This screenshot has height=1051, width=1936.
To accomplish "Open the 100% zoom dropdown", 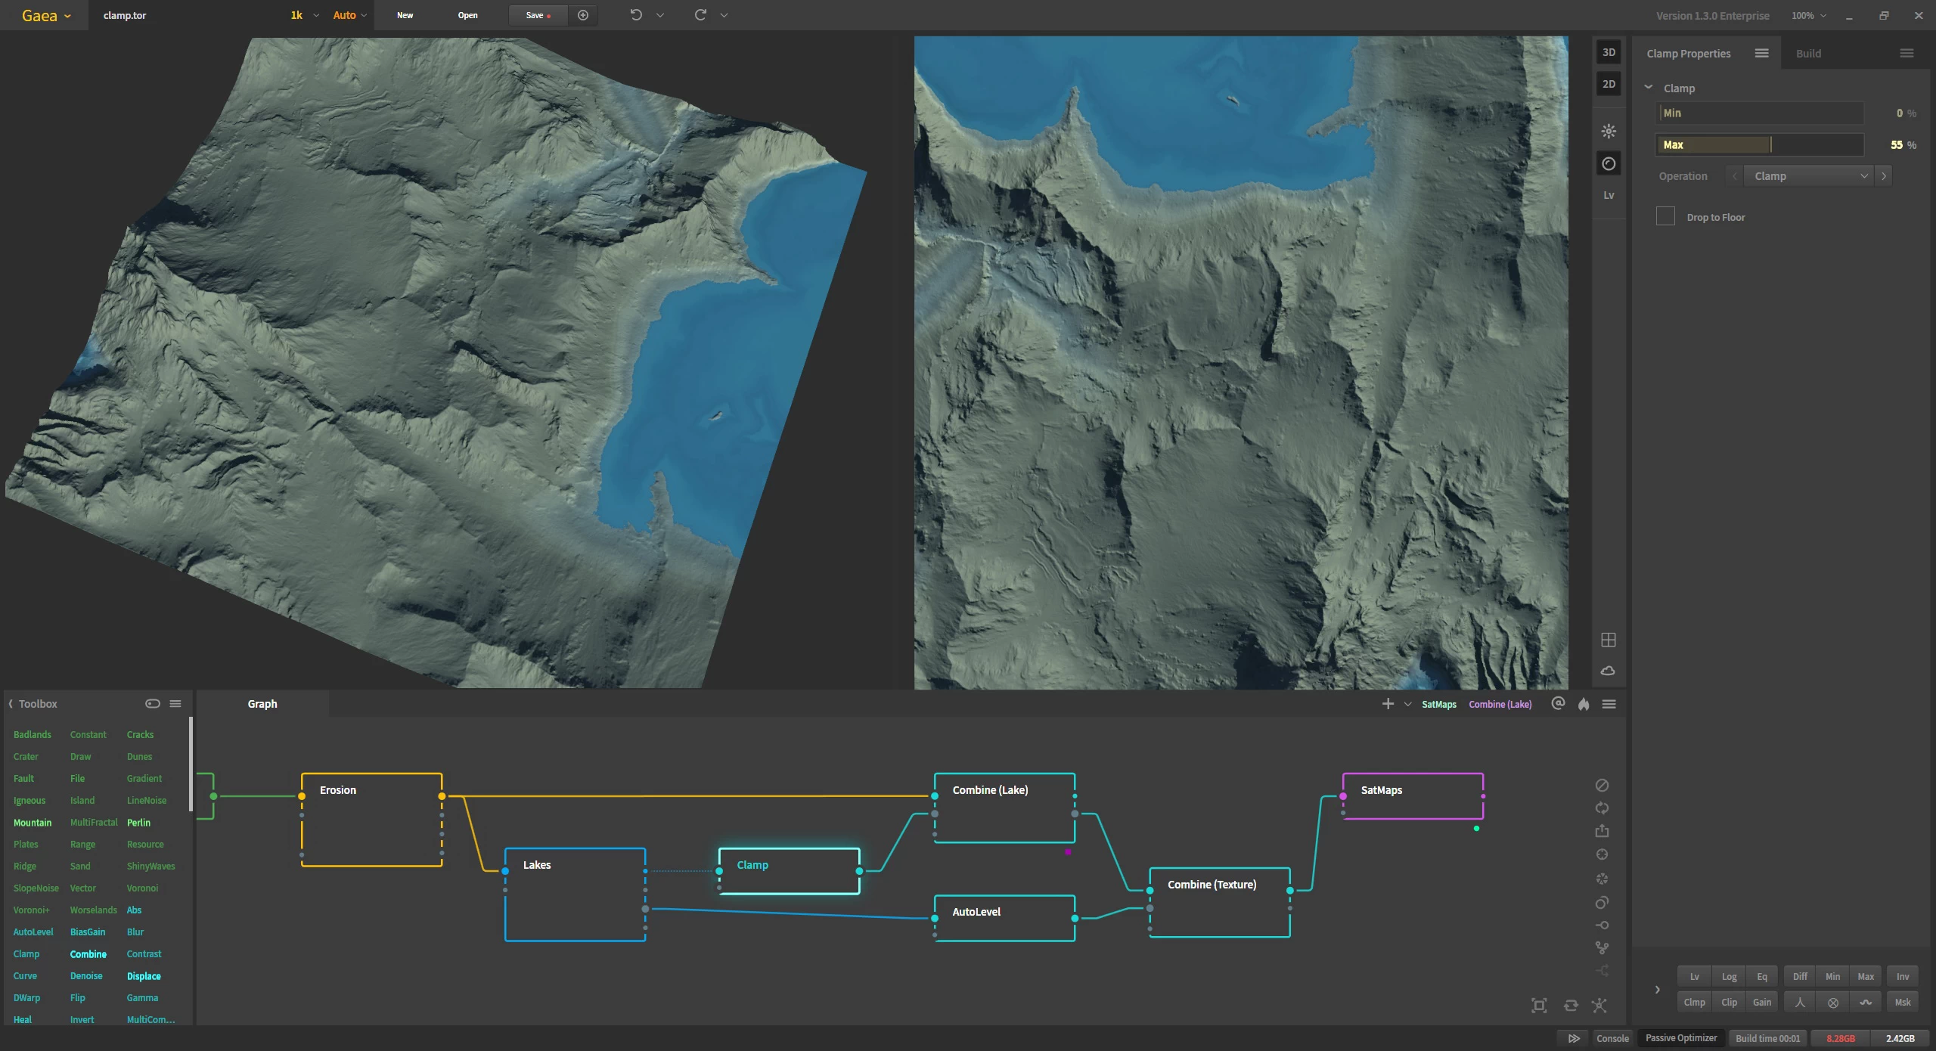I will (1808, 15).
